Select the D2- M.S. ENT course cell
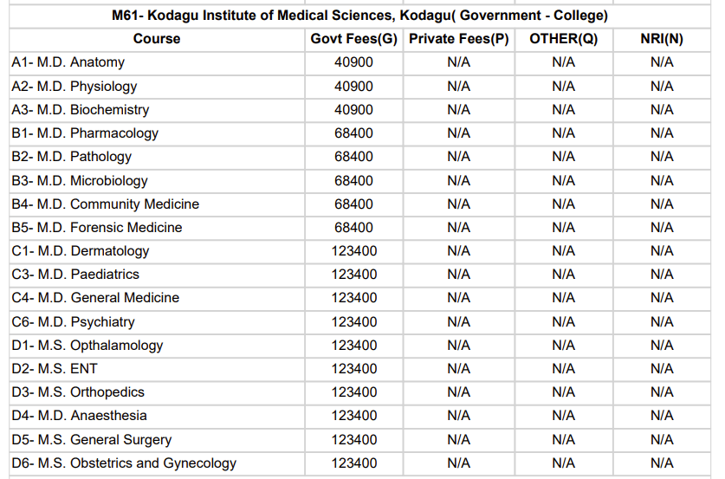 [x=55, y=369]
